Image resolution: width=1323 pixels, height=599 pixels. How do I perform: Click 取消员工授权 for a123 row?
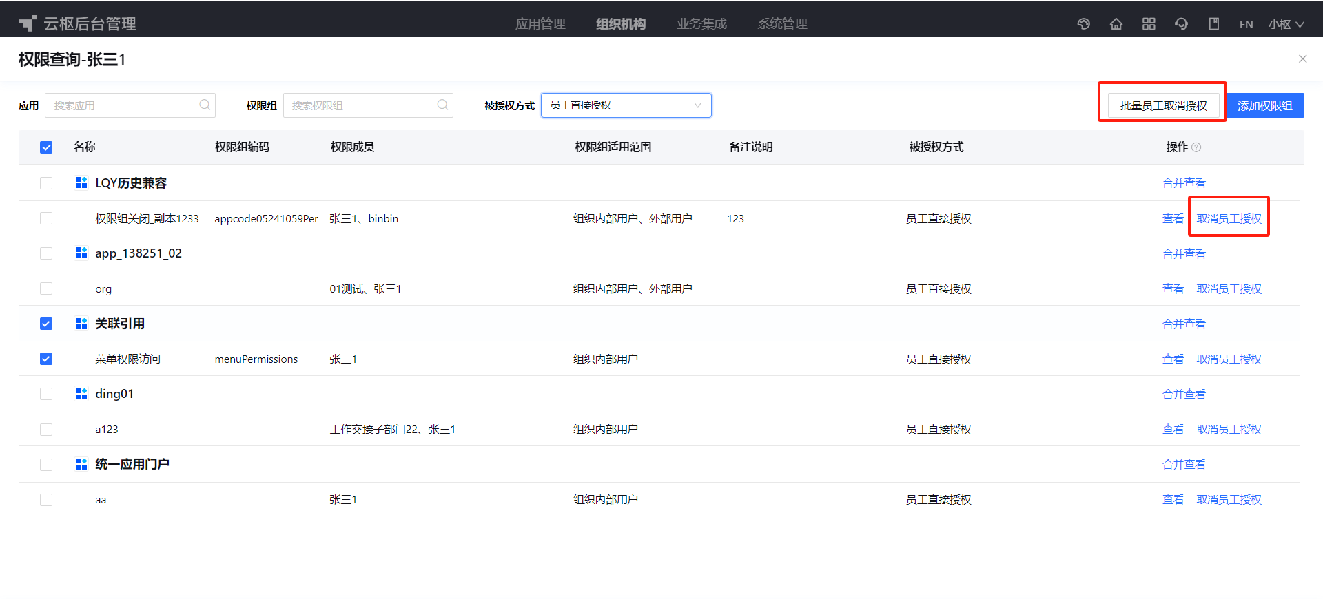point(1229,429)
